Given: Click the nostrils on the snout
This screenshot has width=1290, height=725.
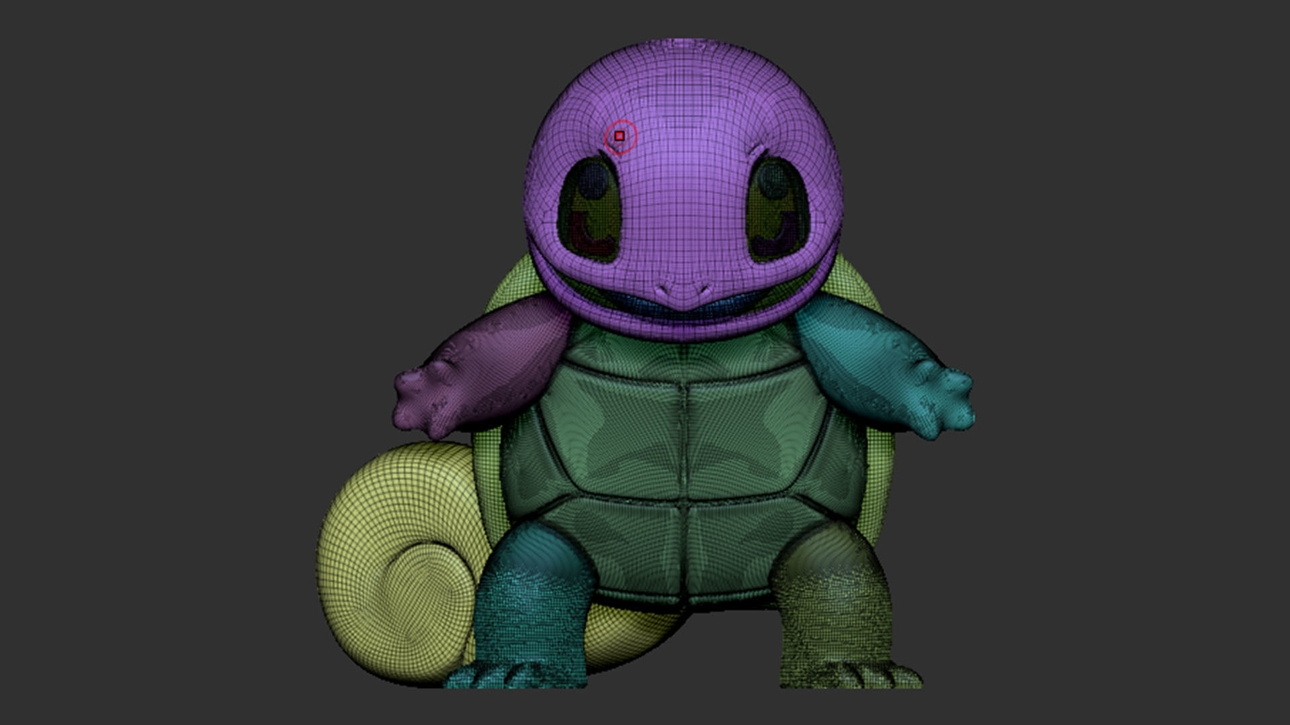Looking at the screenshot, I should pos(683,291).
